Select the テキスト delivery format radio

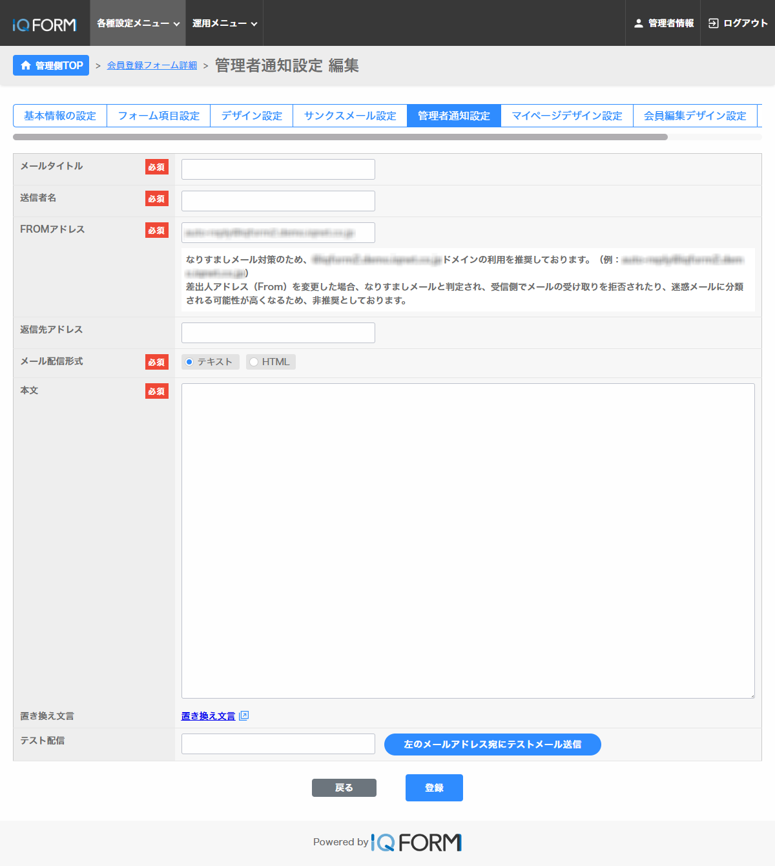pos(189,362)
